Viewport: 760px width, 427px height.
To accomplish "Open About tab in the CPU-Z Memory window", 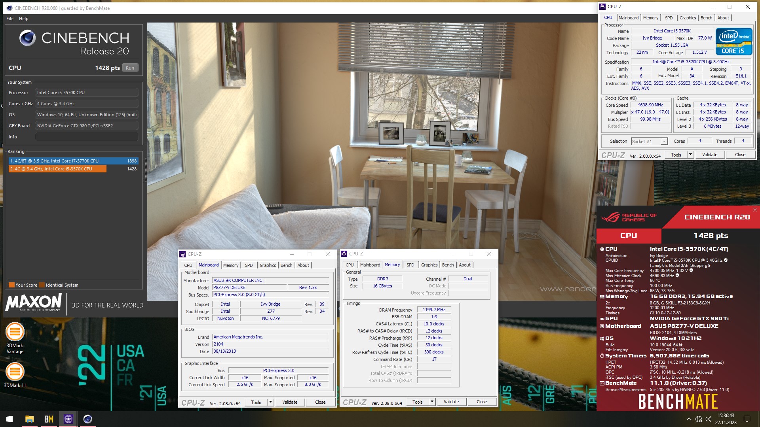I will [x=465, y=265].
